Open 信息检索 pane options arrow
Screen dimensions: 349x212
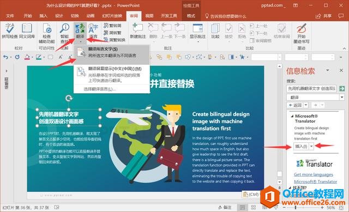[x=328, y=70]
